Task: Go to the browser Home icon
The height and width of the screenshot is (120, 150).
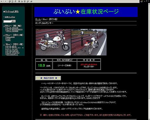Action: pyautogui.click(x=15, y=1)
